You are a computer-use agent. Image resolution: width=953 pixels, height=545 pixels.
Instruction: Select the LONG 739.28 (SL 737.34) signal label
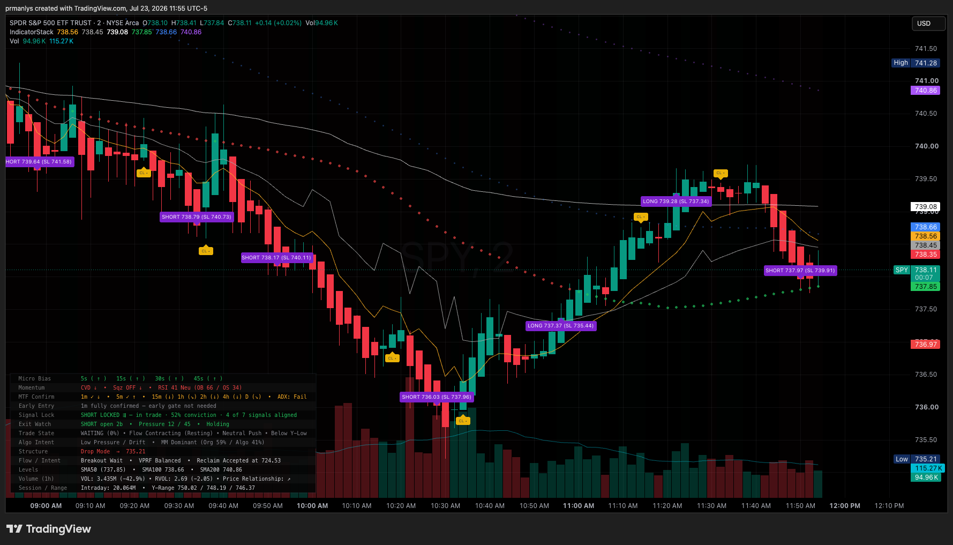pyautogui.click(x=676, y=201)
